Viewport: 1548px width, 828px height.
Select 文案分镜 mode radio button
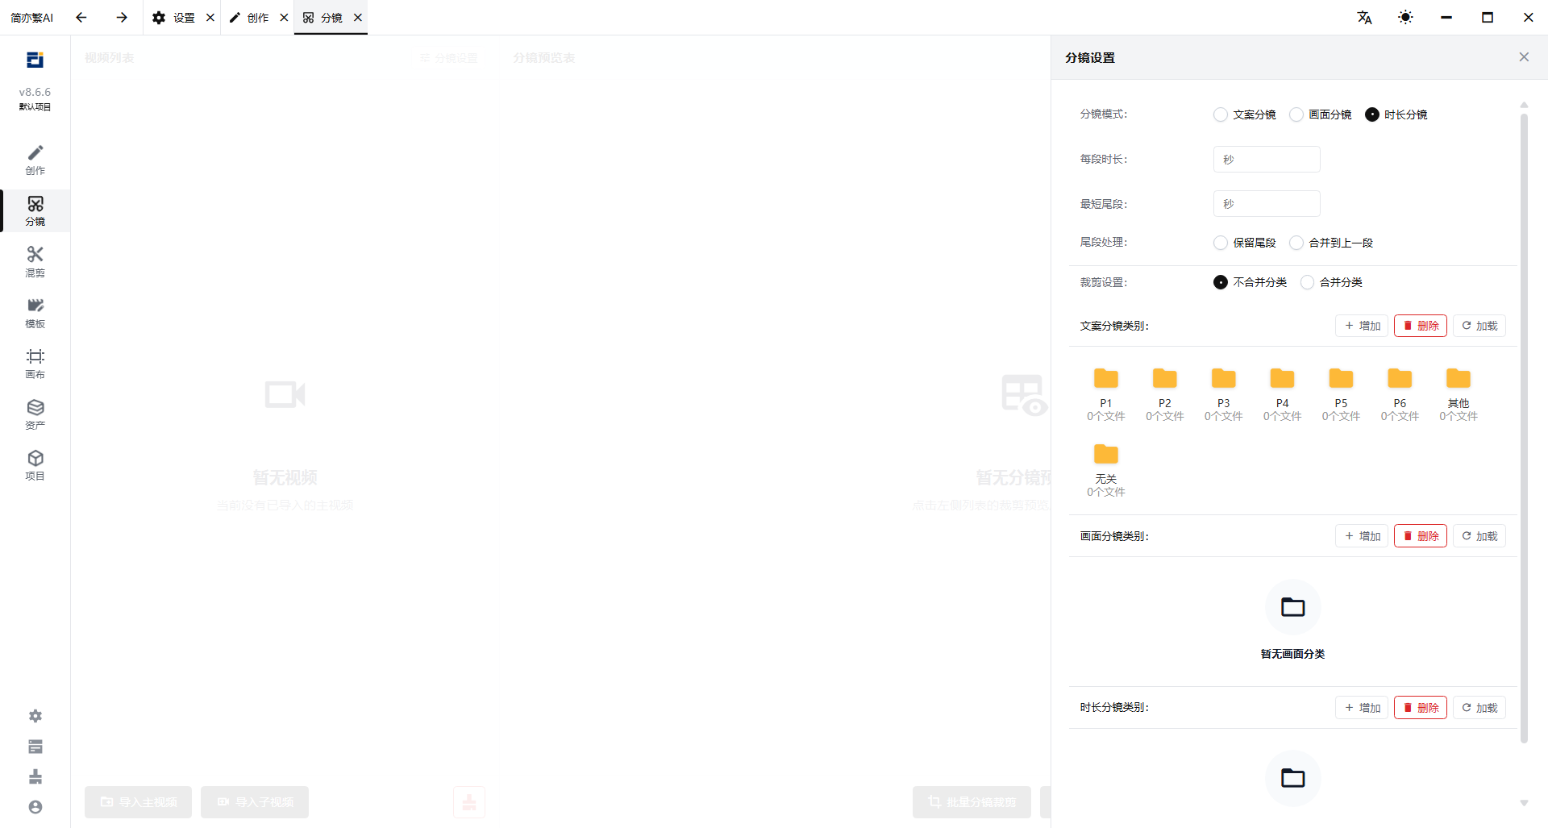(x=1221, y=114)
